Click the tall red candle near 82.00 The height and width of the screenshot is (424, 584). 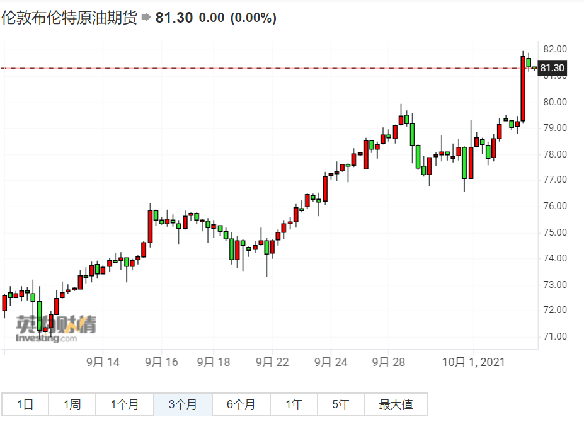click(x=523, y=89)
